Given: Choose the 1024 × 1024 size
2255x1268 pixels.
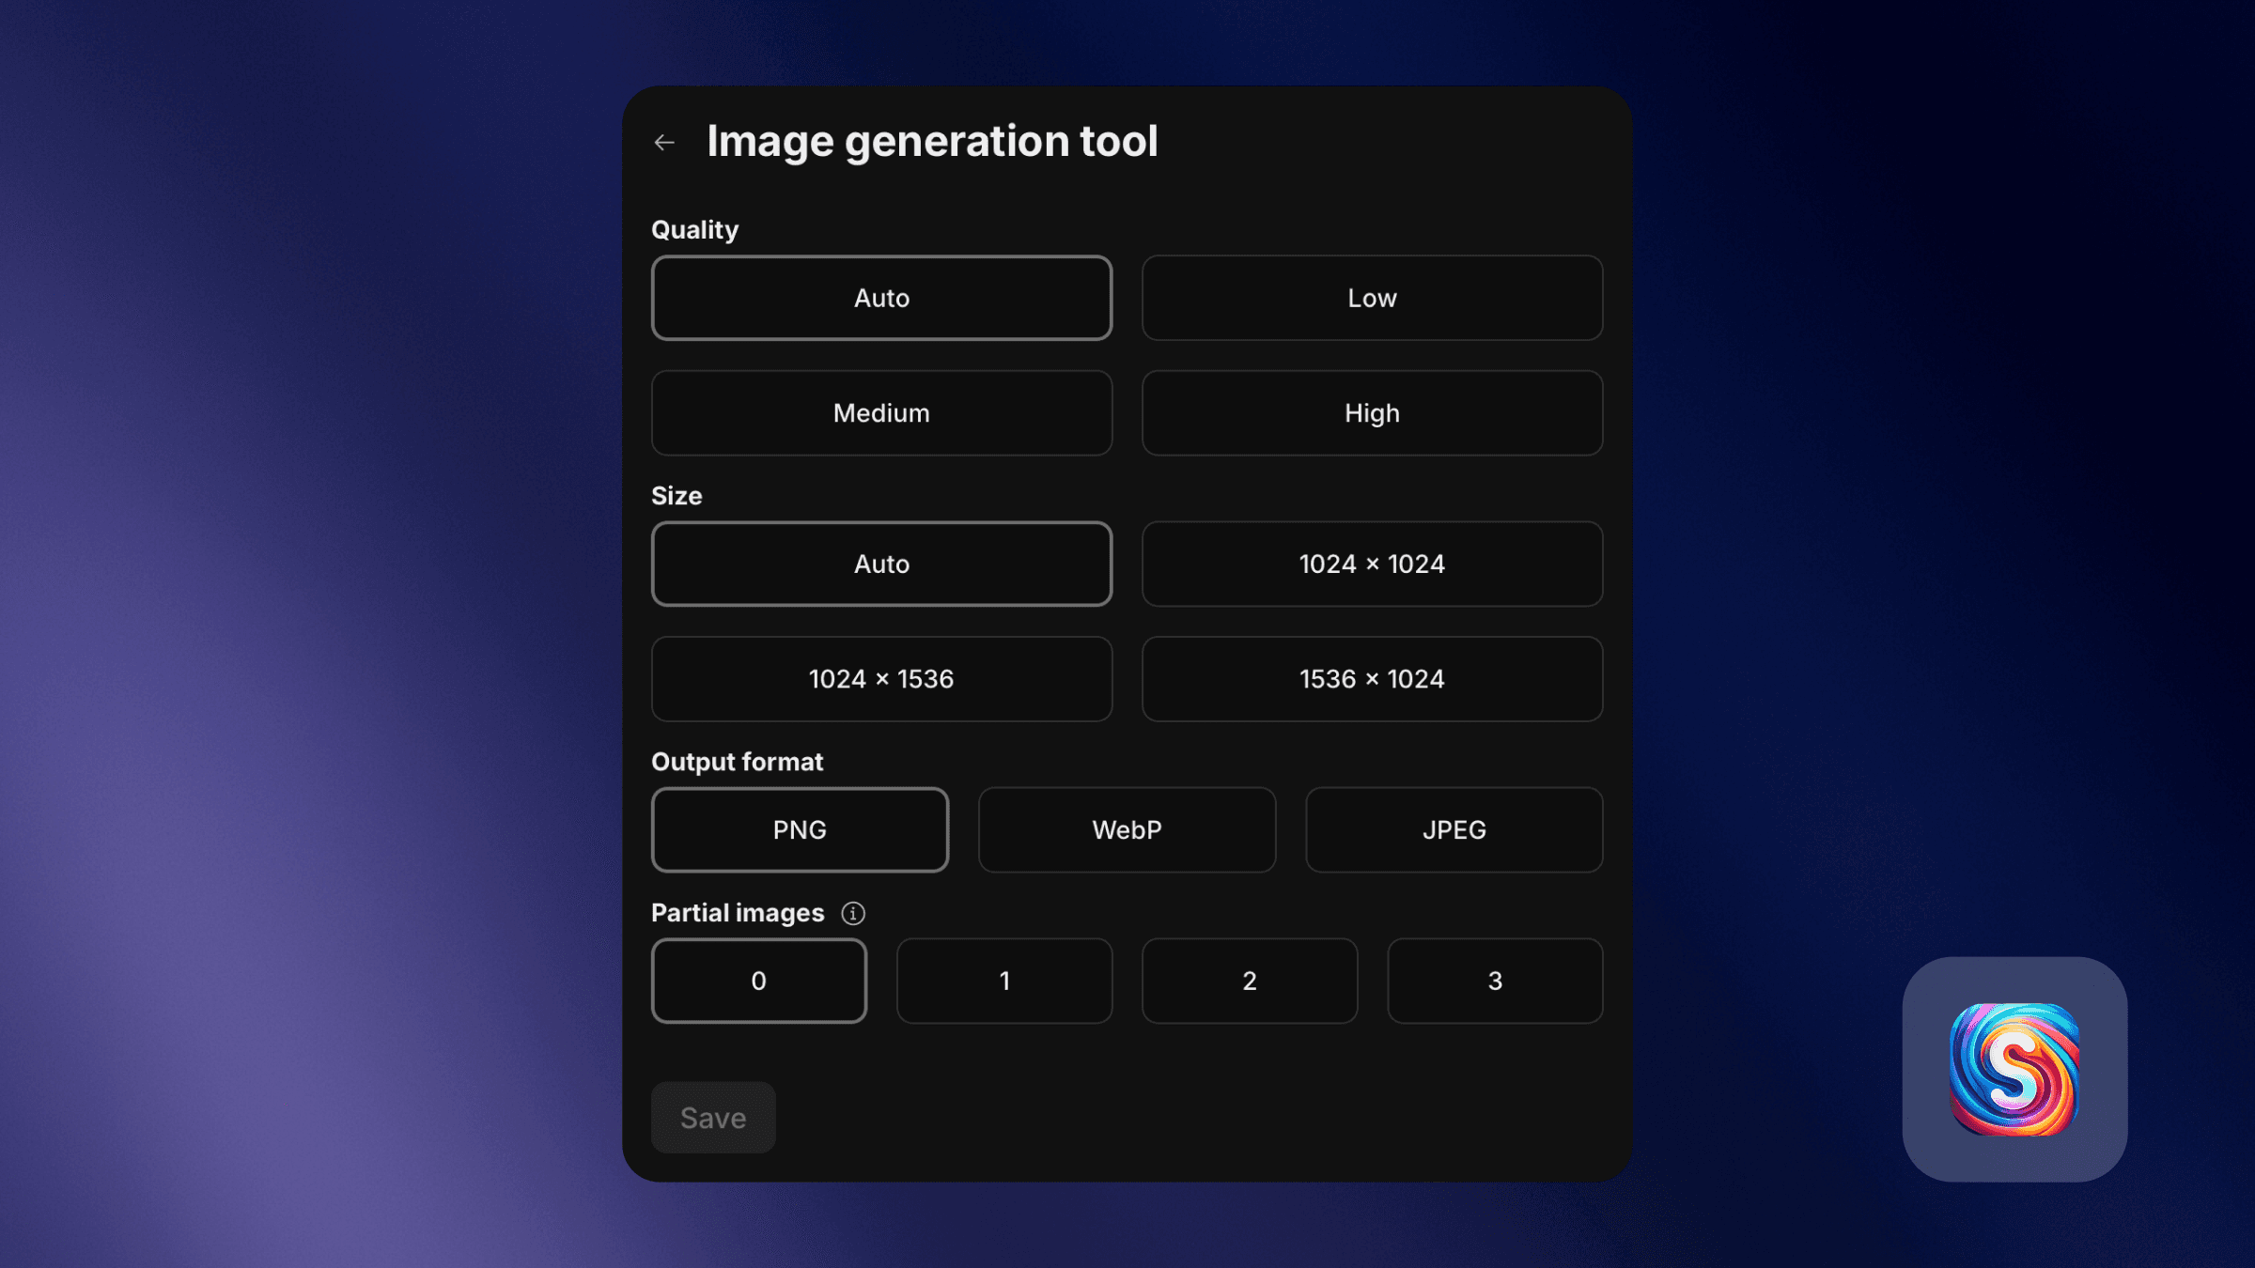Looking at the screenshot, I should pyautogui.click(x=1371, y=564).
